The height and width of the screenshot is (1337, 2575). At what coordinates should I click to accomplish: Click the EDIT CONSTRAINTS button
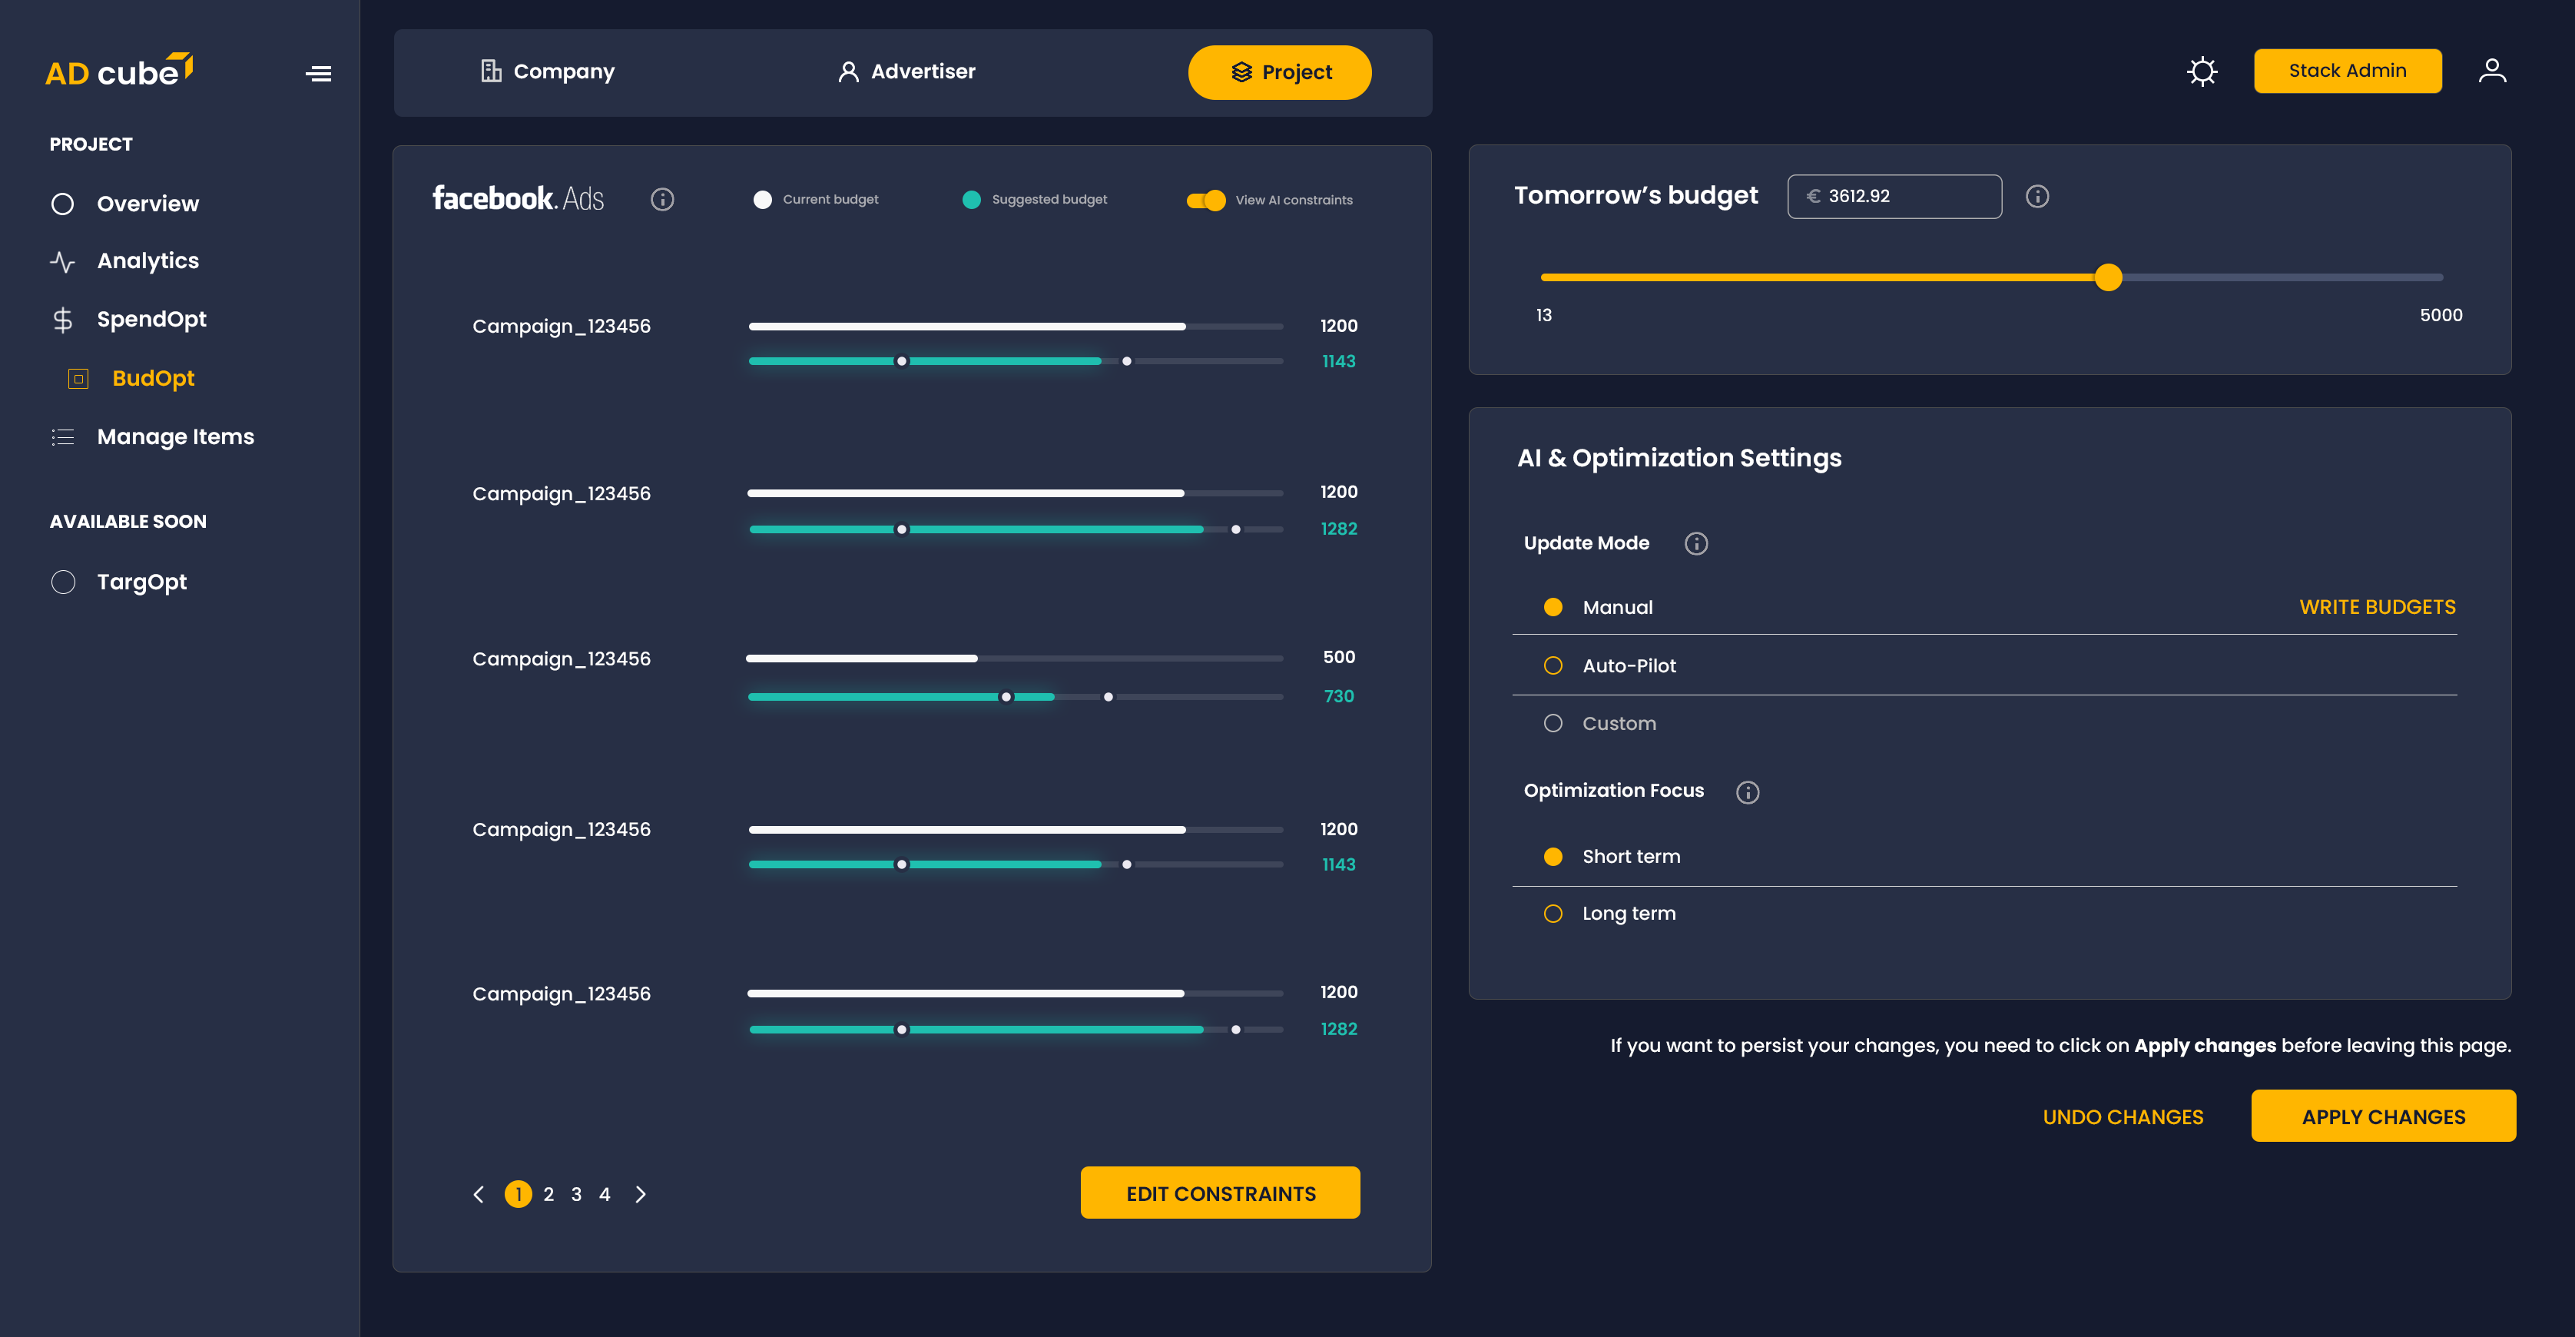click(x=1220, y=1193)
